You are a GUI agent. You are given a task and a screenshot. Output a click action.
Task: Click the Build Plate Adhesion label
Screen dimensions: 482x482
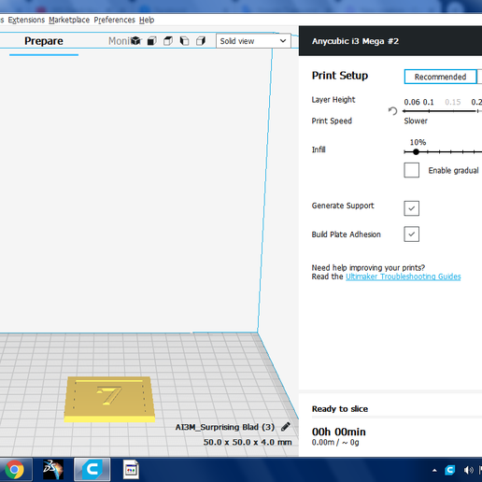[347, 234]
